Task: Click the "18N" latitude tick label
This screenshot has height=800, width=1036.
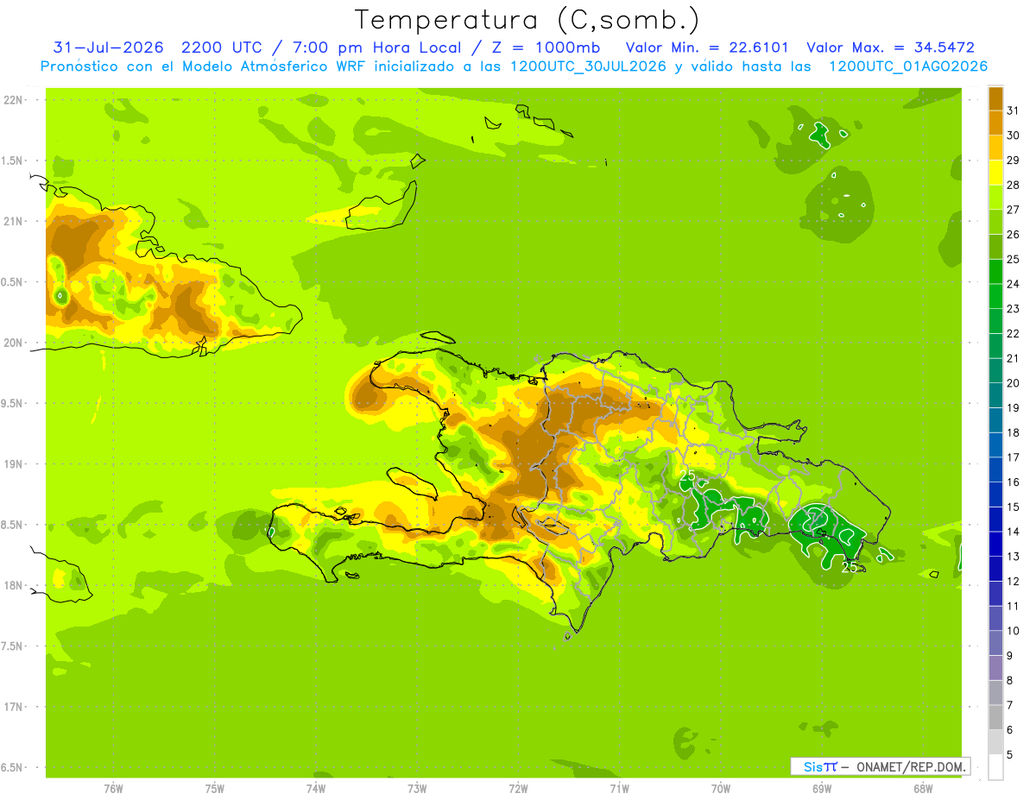Action: click(x=13, y=586)
